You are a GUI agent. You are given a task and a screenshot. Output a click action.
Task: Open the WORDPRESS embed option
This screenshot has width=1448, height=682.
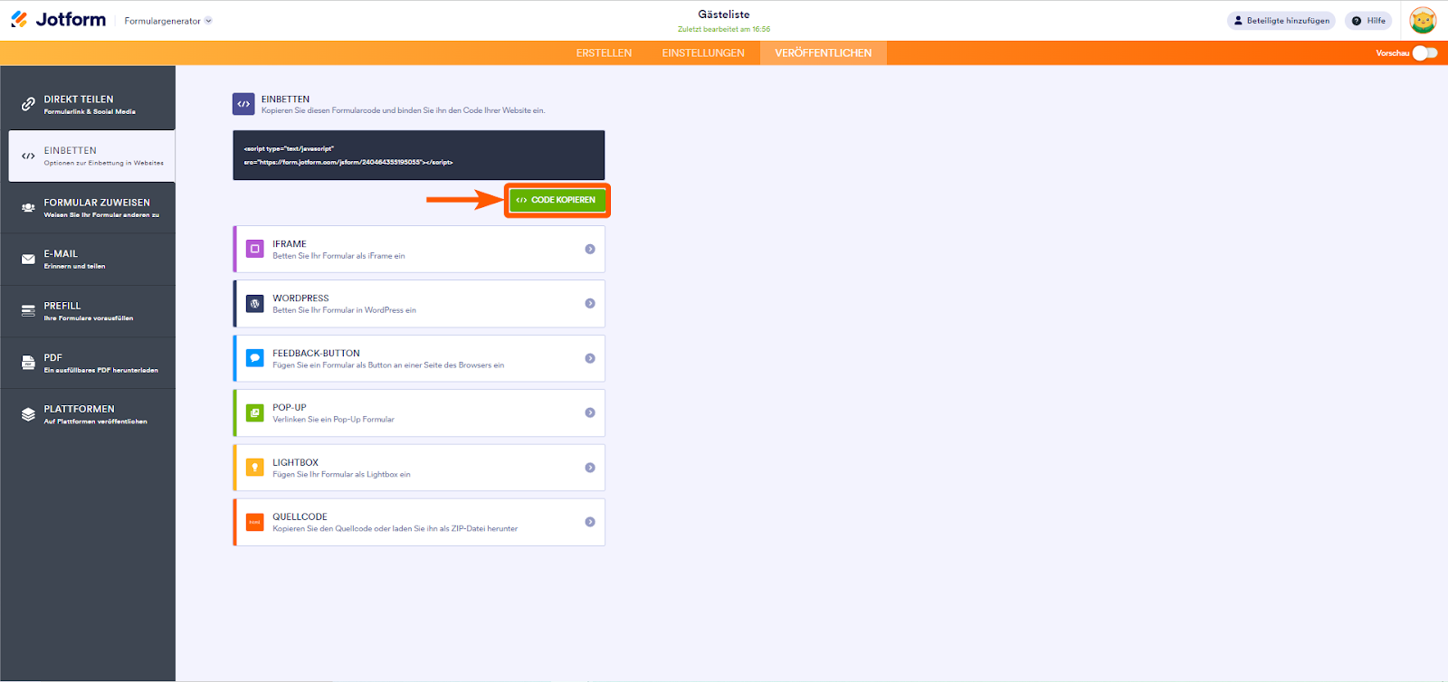(x=419, y=304)
